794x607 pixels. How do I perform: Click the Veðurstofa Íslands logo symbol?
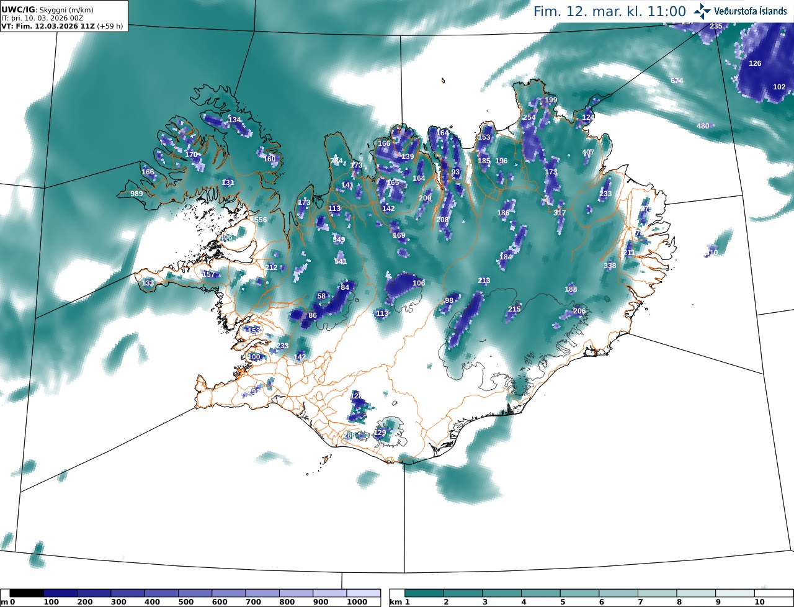tap(703, 11)
